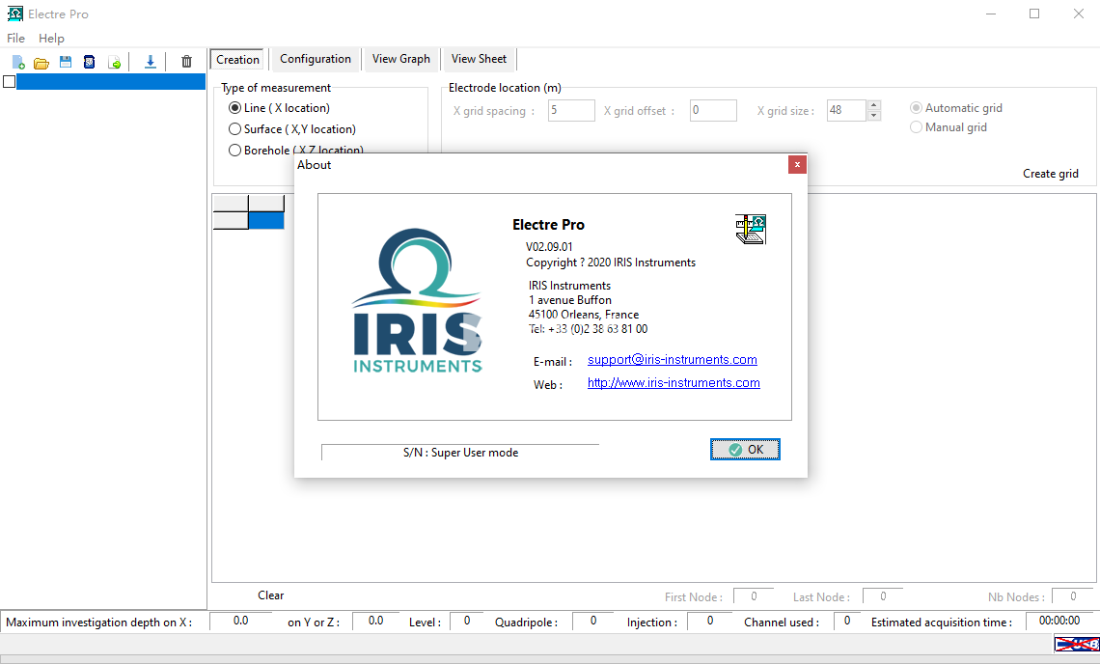Select the Line (X location) radio button
The image size is (1100, 664).
coord(234,108)
